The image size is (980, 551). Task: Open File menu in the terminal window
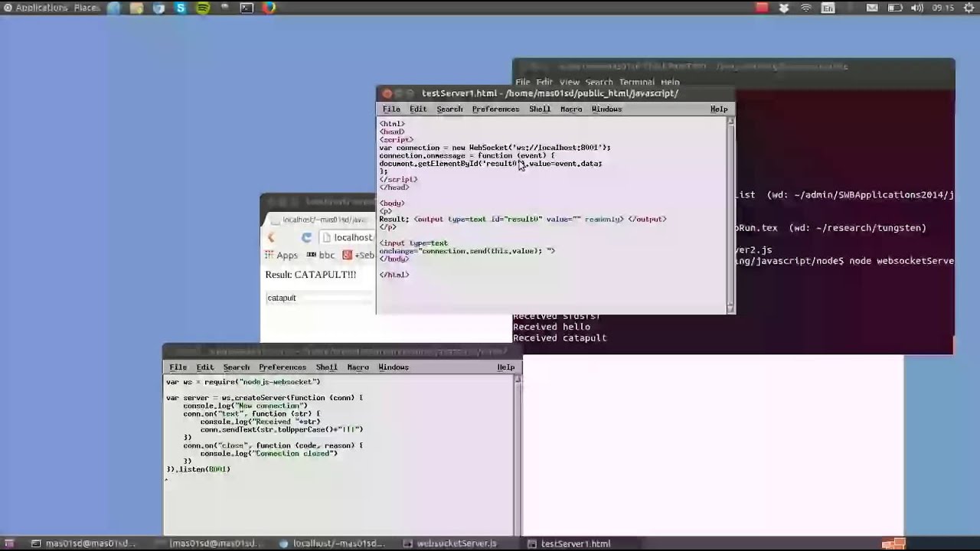coord(523,82)
